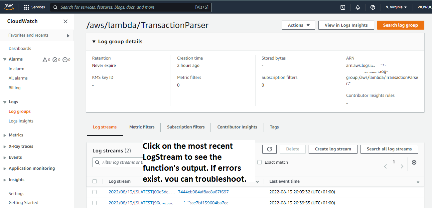Collapse the Logs section
The image size is (432, 210).
click(5, 102)
